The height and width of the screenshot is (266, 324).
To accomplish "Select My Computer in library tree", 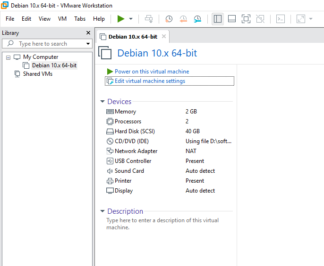I will point(41,57).
